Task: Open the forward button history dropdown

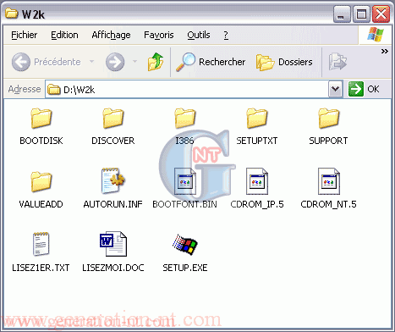Action: pos(134,61)
